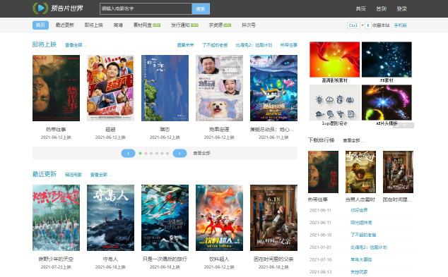Click the 收藏本站 text

[381, 25]
